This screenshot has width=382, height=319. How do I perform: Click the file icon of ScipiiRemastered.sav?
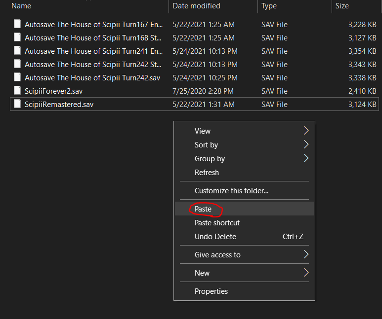click(18, 105)
